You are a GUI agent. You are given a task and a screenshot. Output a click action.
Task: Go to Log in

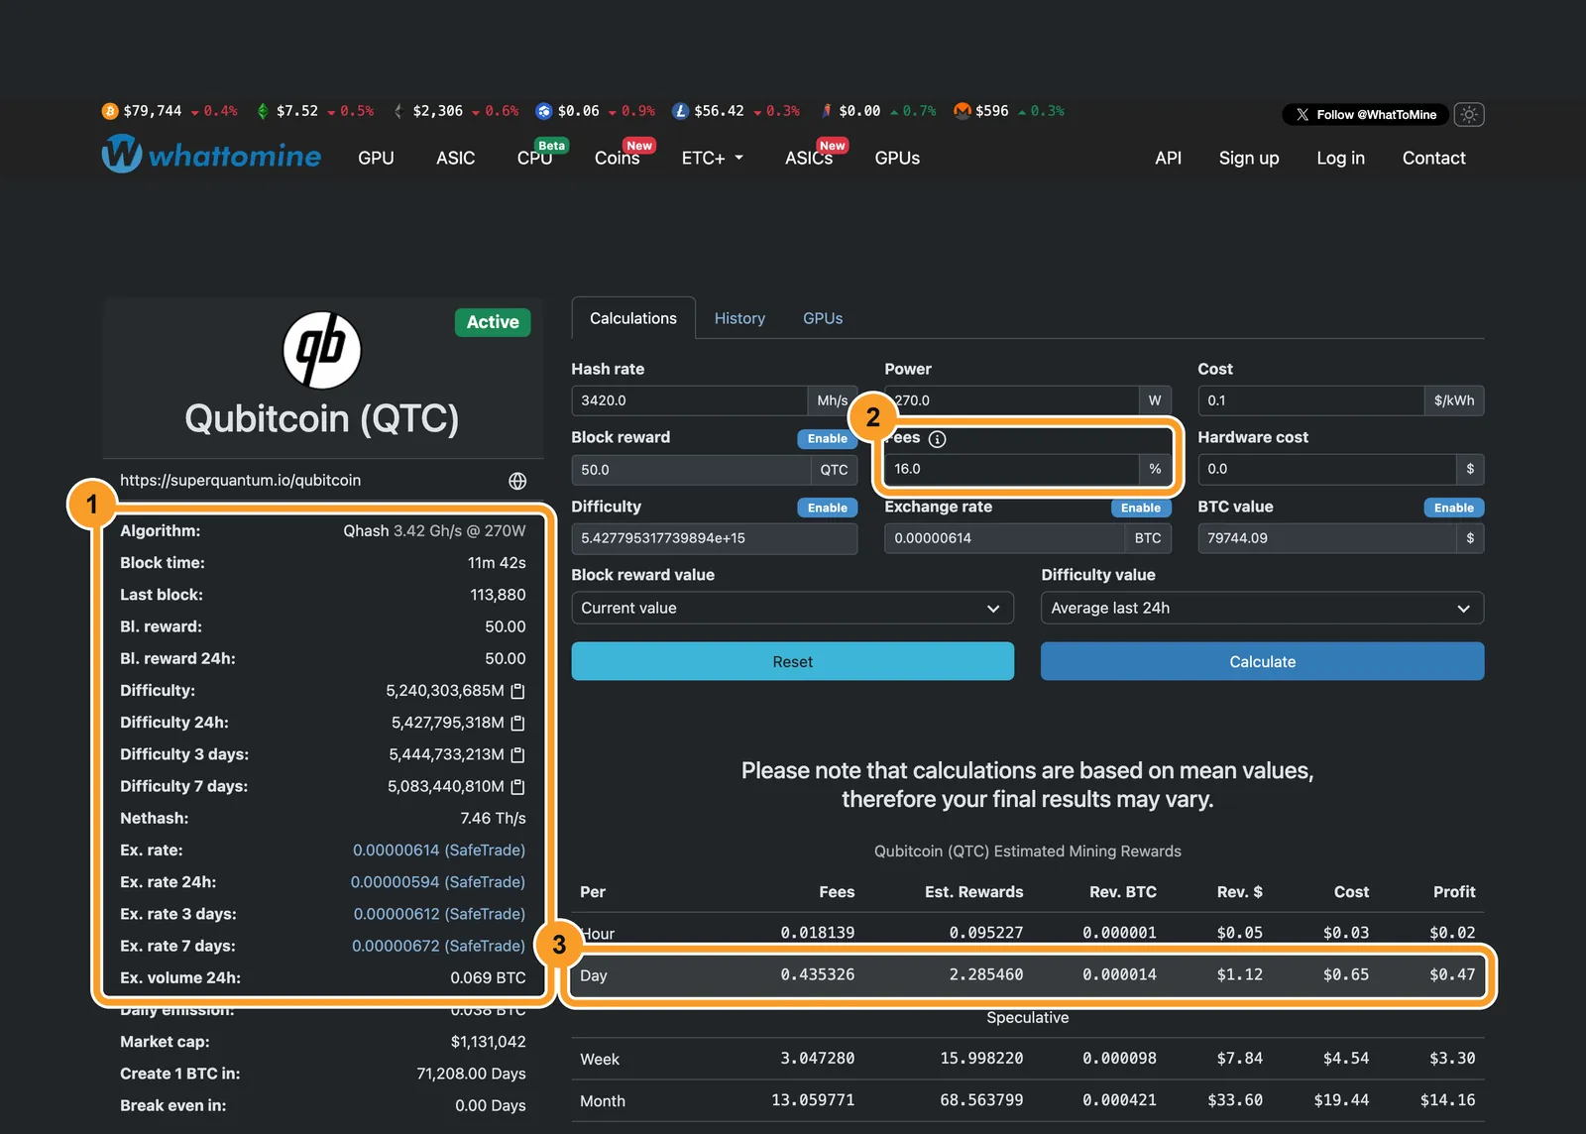(1340, 158)
